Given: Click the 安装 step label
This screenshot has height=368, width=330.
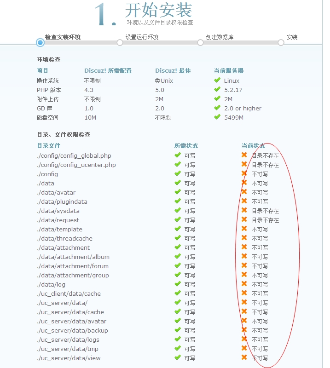Looking at the screenshot, I should point(292,37).
